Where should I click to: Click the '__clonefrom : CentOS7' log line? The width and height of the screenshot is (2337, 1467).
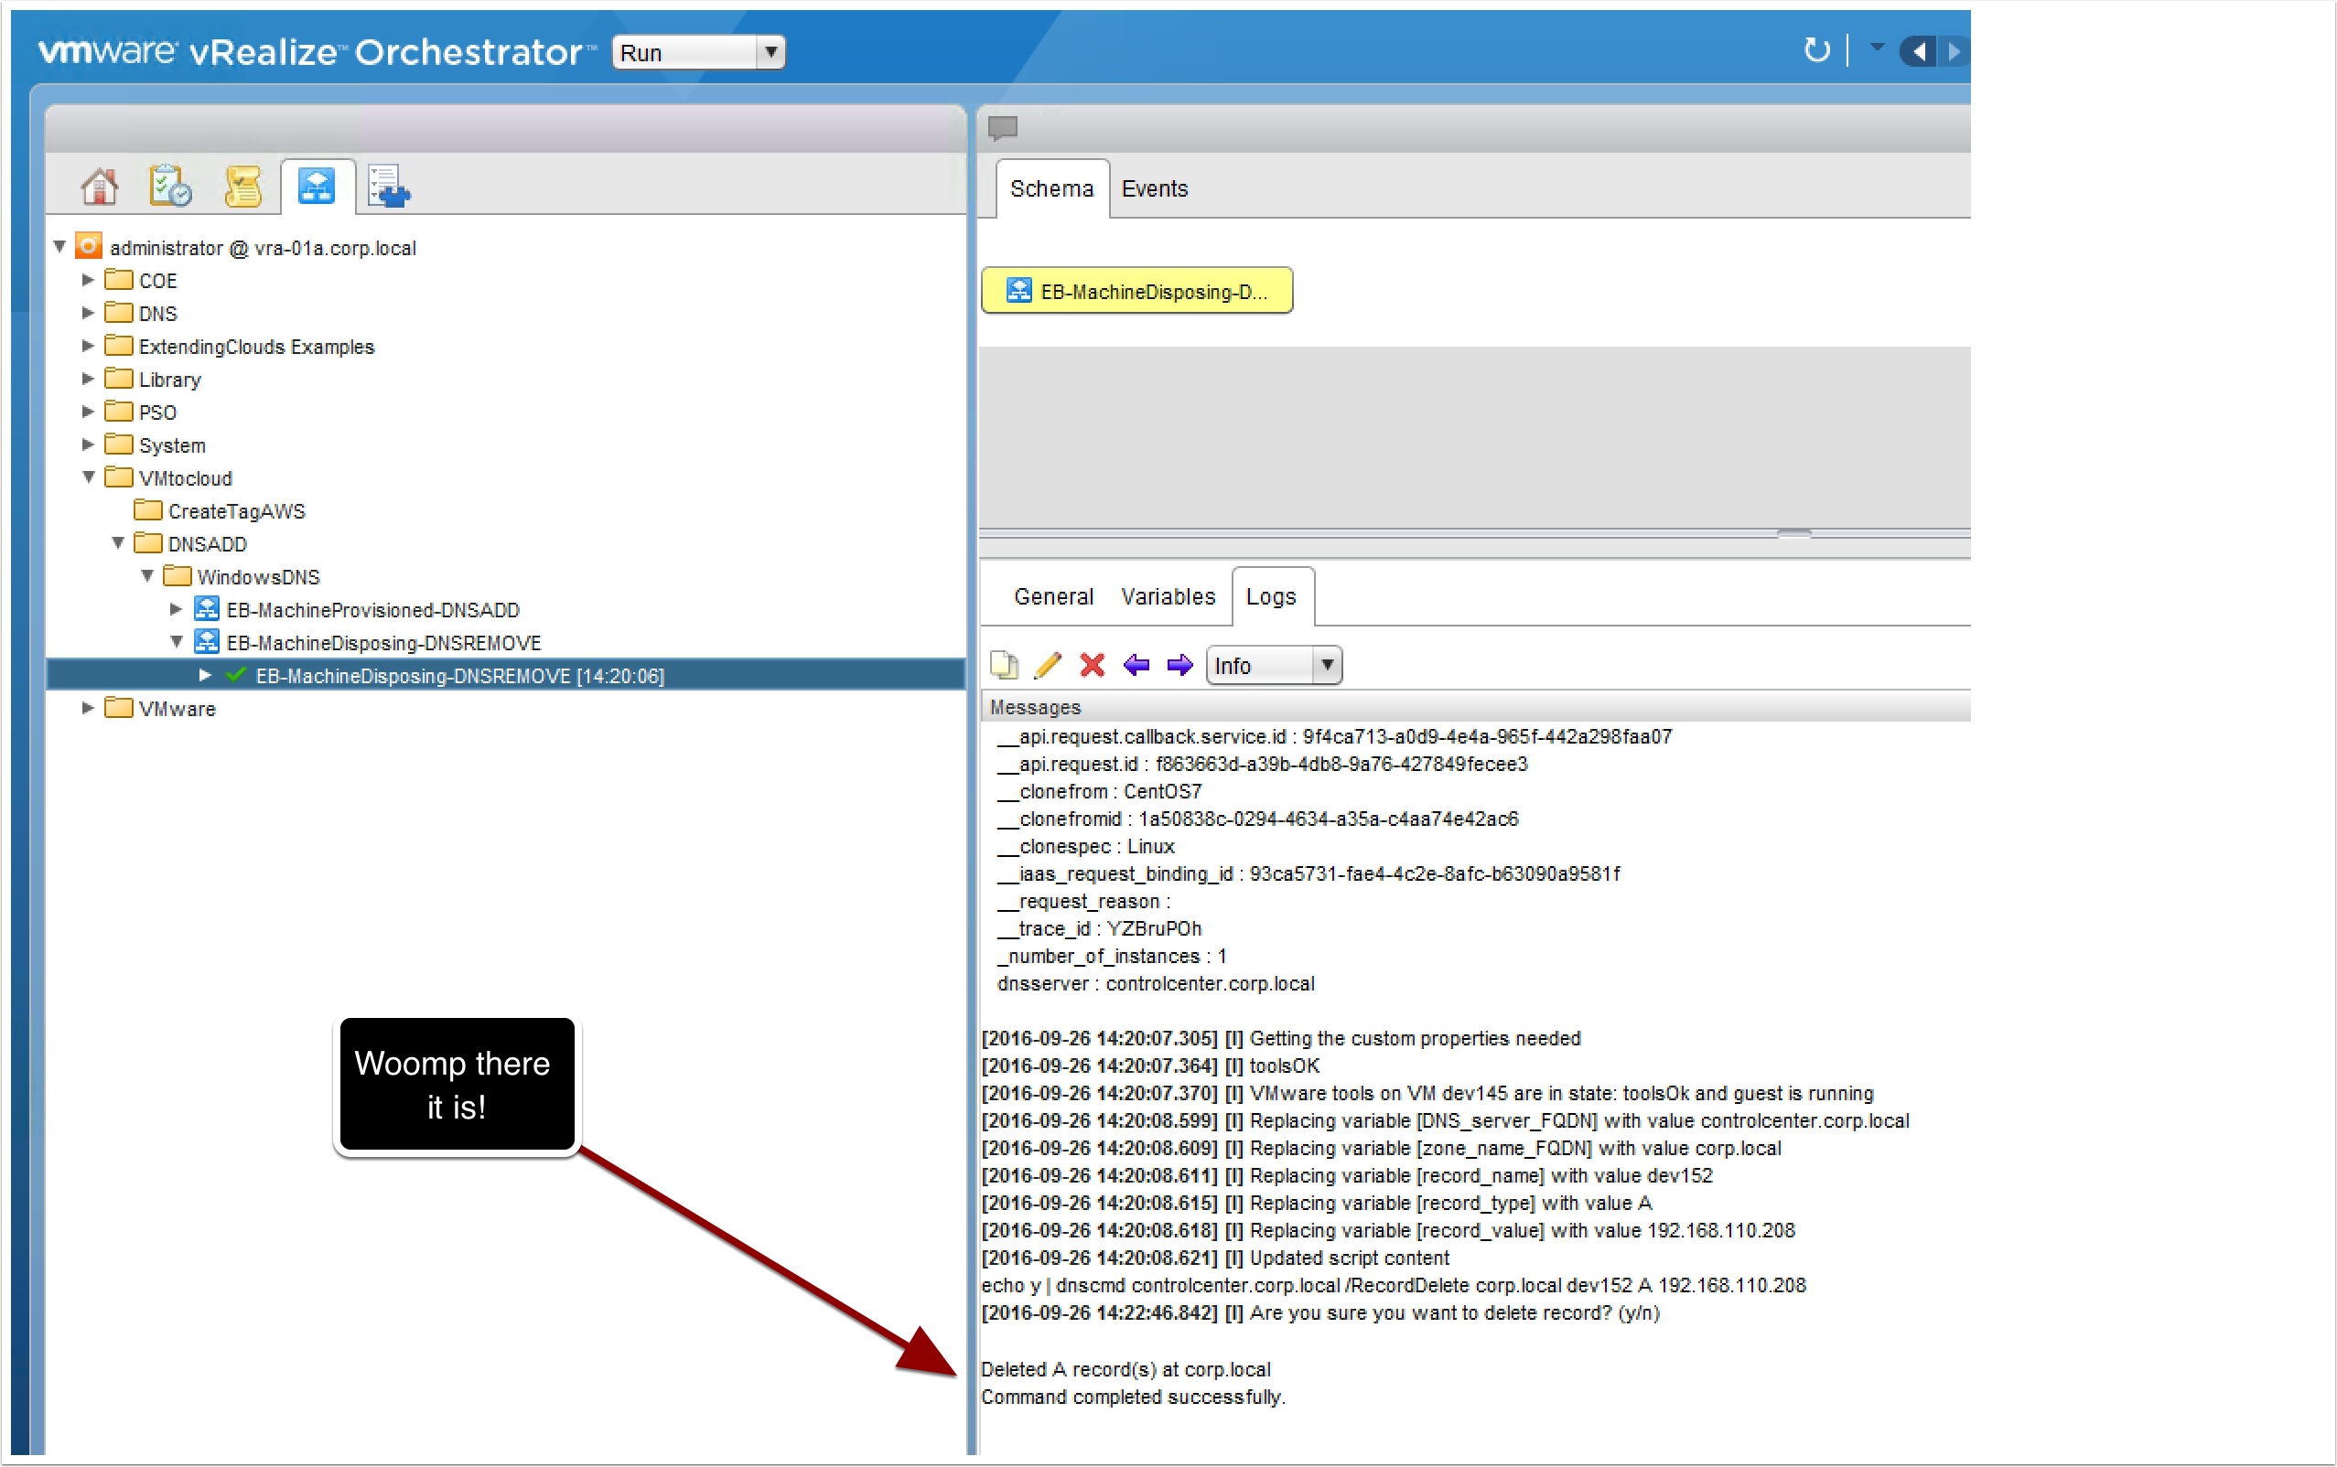click(x=1100, y=791)
